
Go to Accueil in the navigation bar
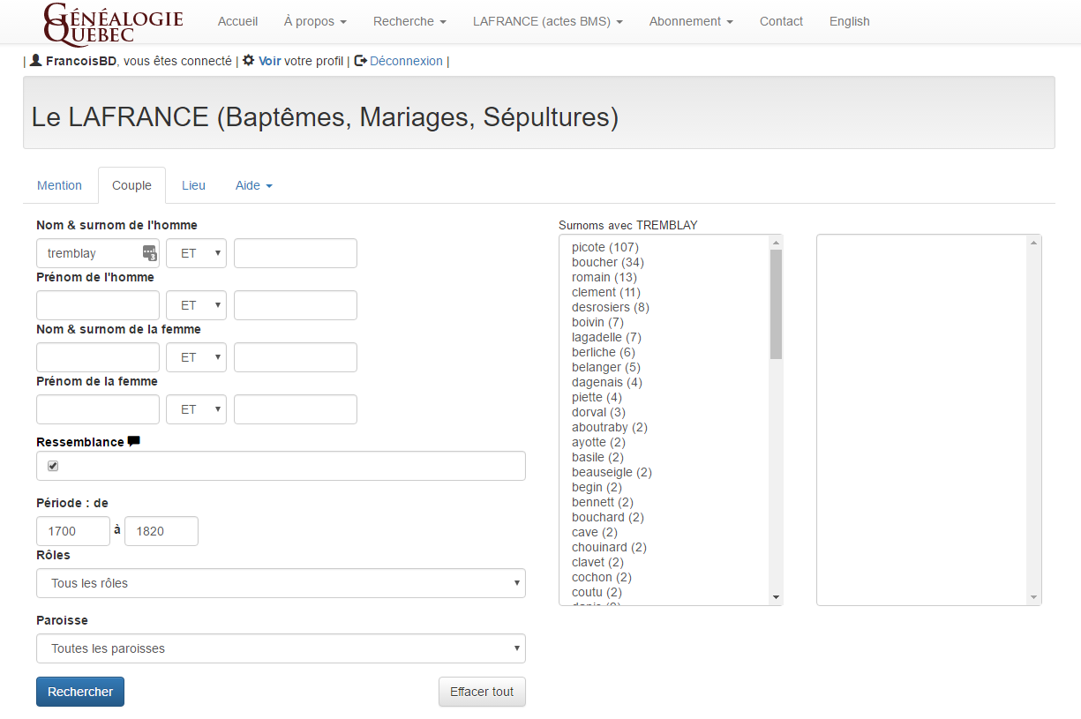tap(237, 21)
